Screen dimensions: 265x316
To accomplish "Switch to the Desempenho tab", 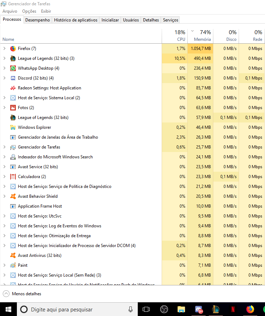I will (x=38, y=20).
